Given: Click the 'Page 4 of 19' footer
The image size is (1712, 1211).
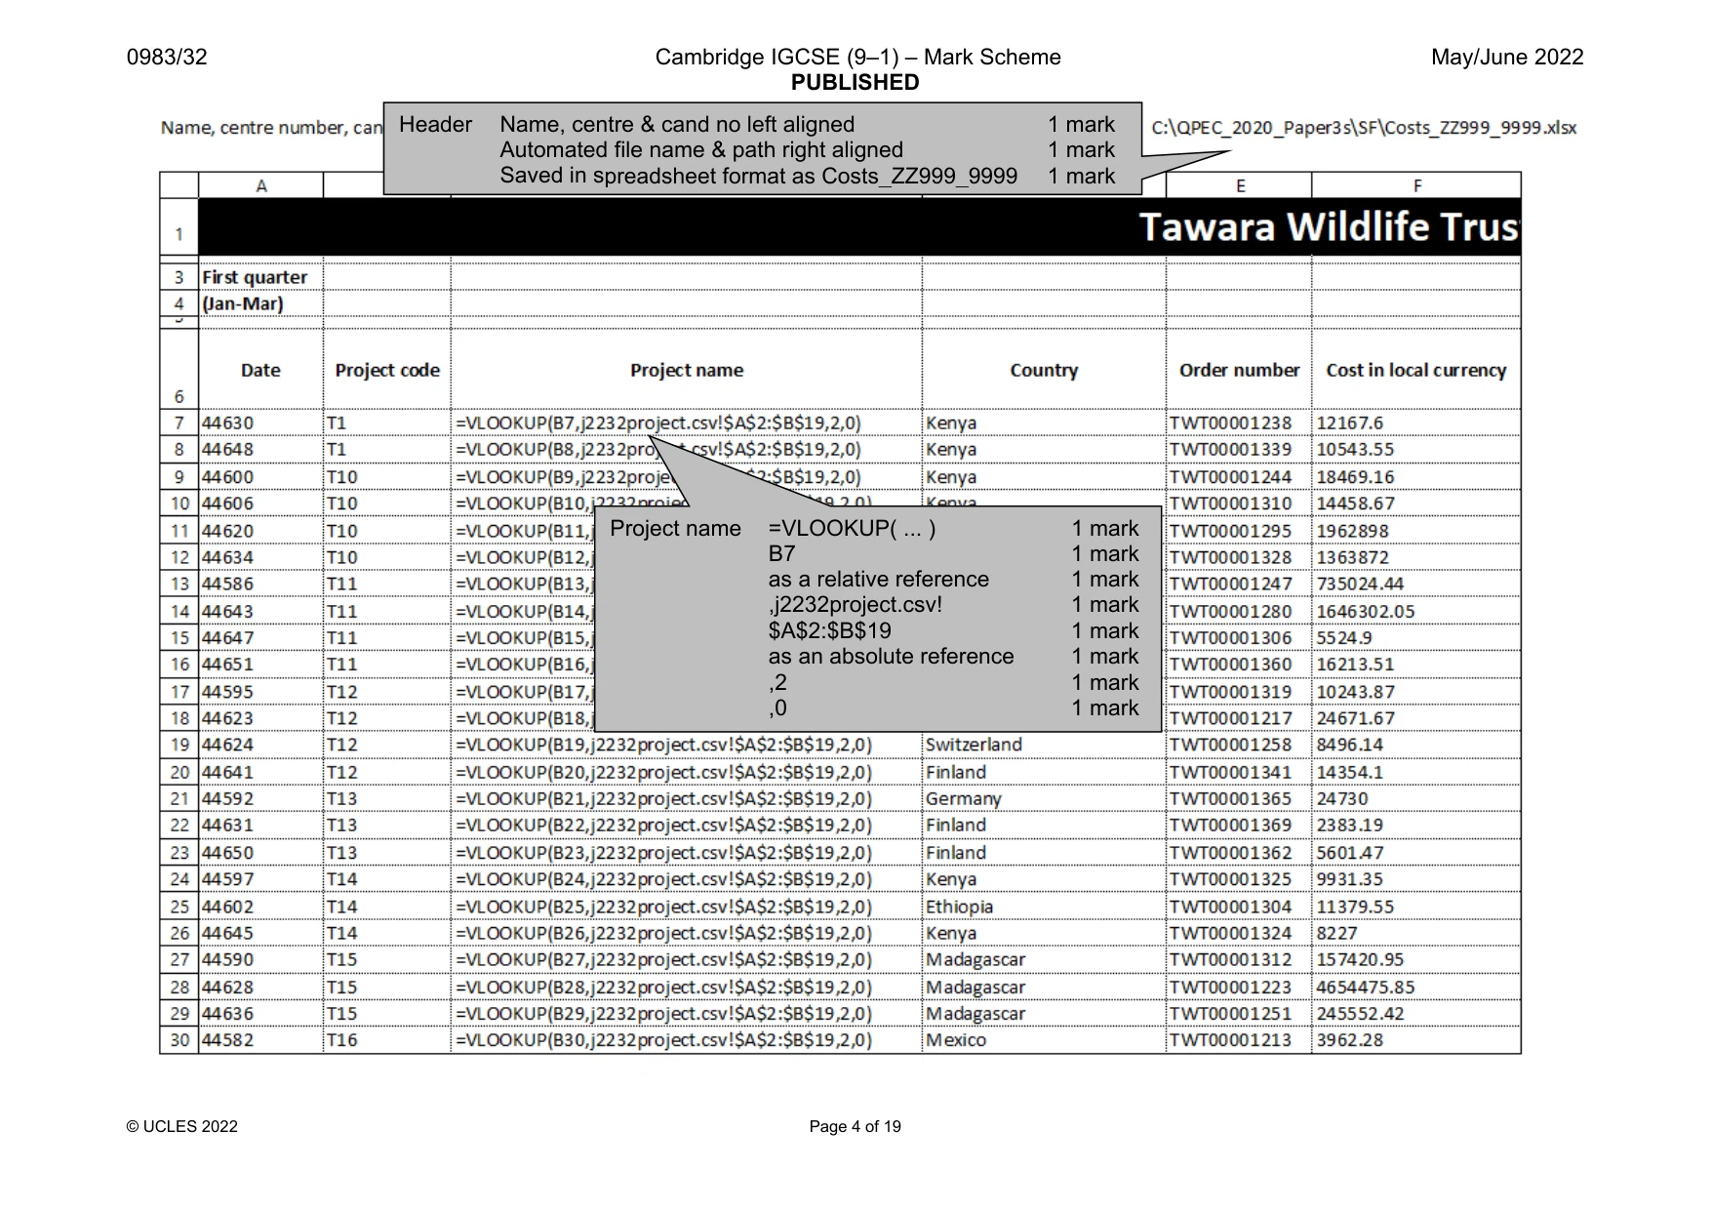Looking at the screenshot, I should [x=856, y=1127].
